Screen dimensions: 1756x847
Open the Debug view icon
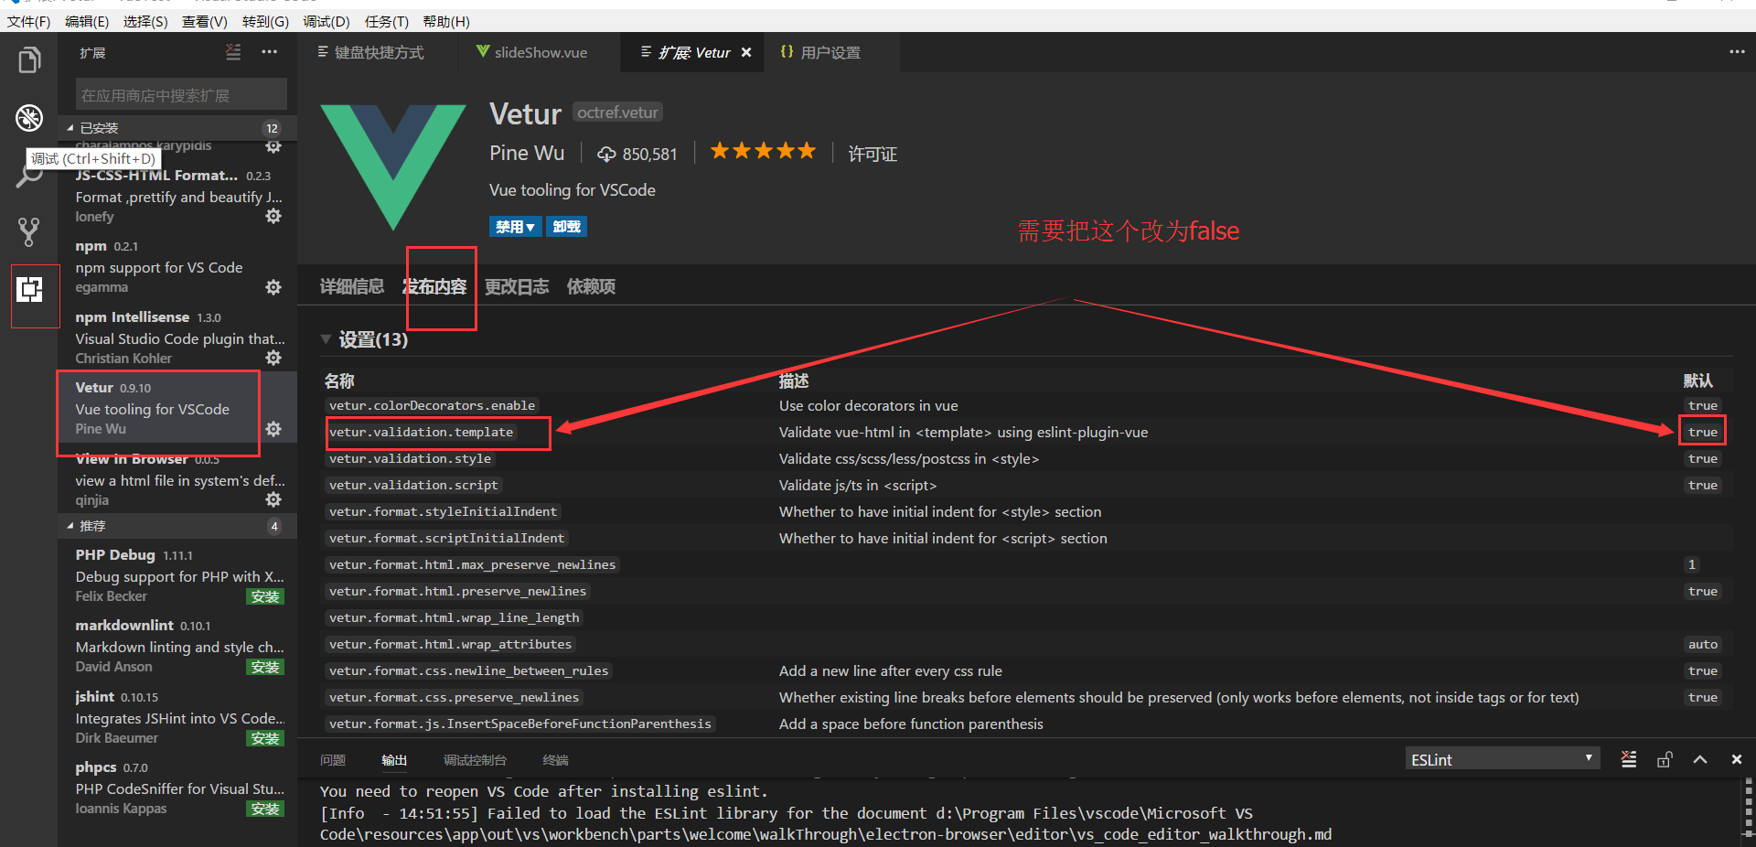(29, 118)
